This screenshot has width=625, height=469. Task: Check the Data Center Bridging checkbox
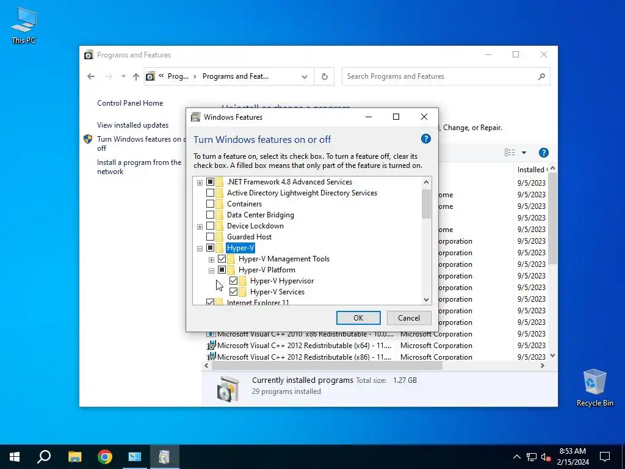click(x=210, y=214)
